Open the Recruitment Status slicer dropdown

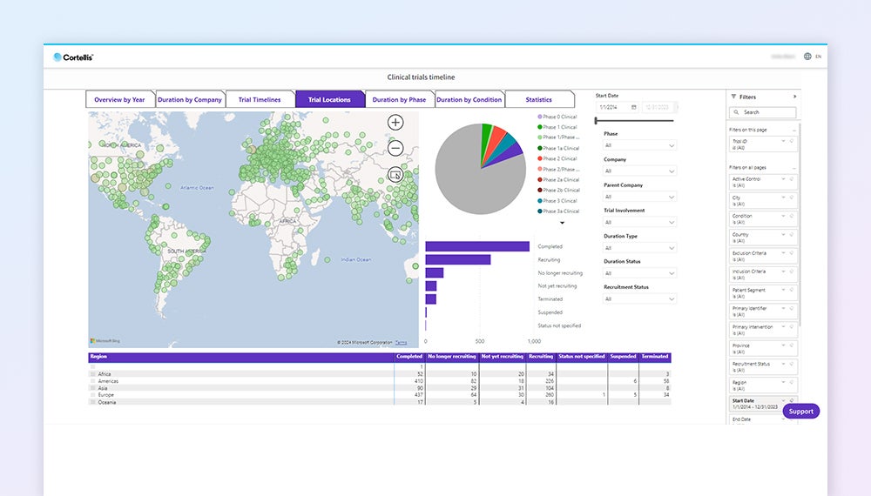639,298
